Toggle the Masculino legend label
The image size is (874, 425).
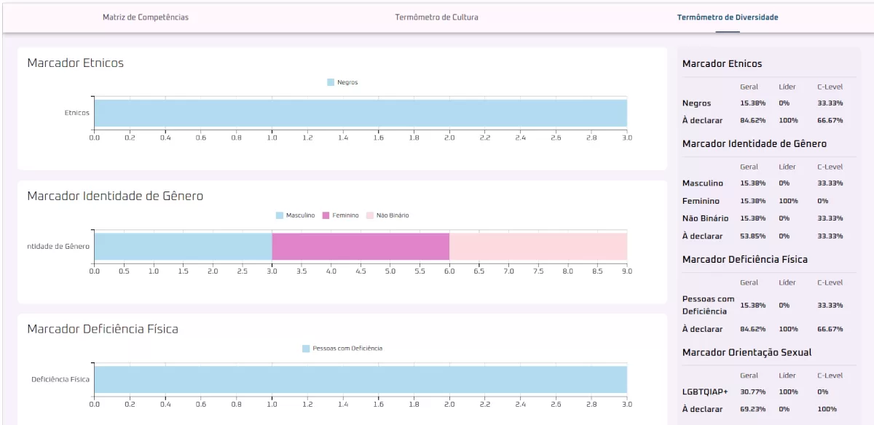click(x=300, y=215)
